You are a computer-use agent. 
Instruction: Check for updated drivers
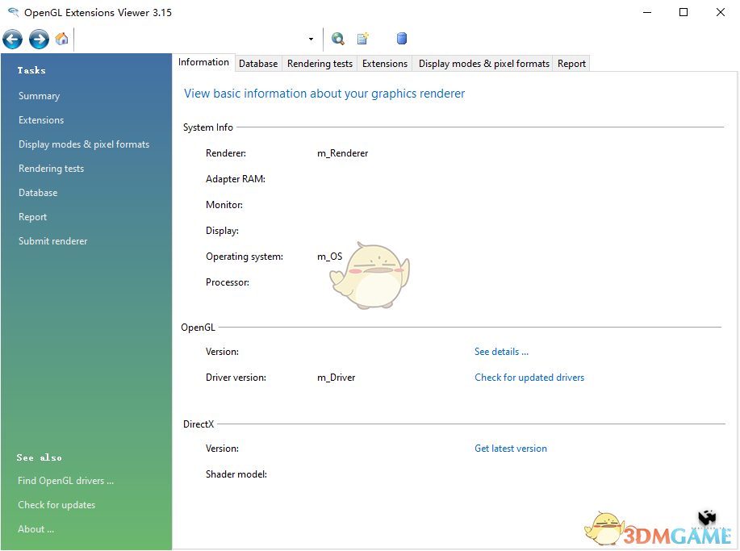pos(529,377)
